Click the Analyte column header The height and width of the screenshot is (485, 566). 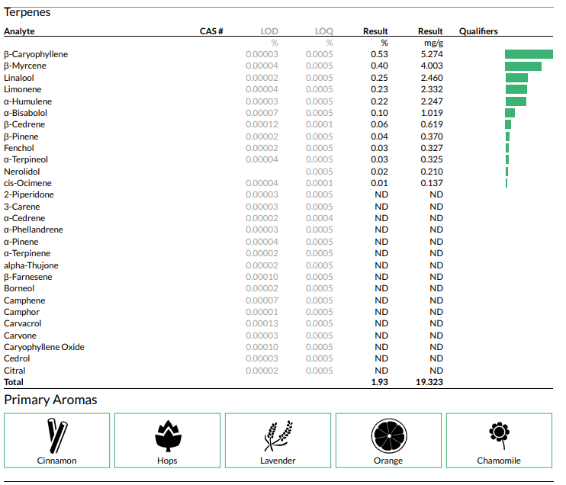click(19, 31)
